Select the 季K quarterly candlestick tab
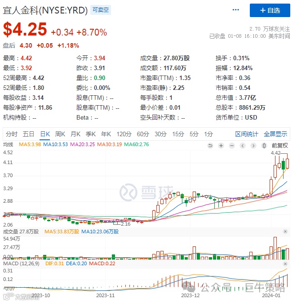The image size is (297, 303). pos(91,134)
